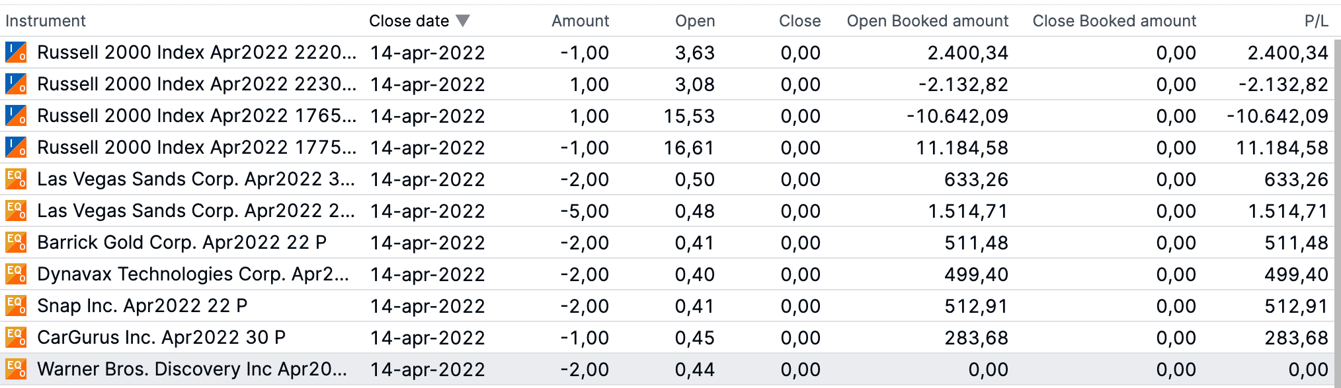Sort by the Amount column header
The width and height of the screenshot is (1341, 388).
pyautogui.click(x=580, y=21)
